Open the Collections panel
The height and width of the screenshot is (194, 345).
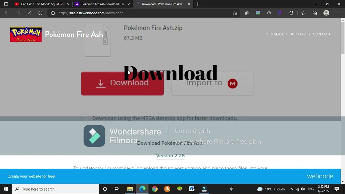coord(315,13)
